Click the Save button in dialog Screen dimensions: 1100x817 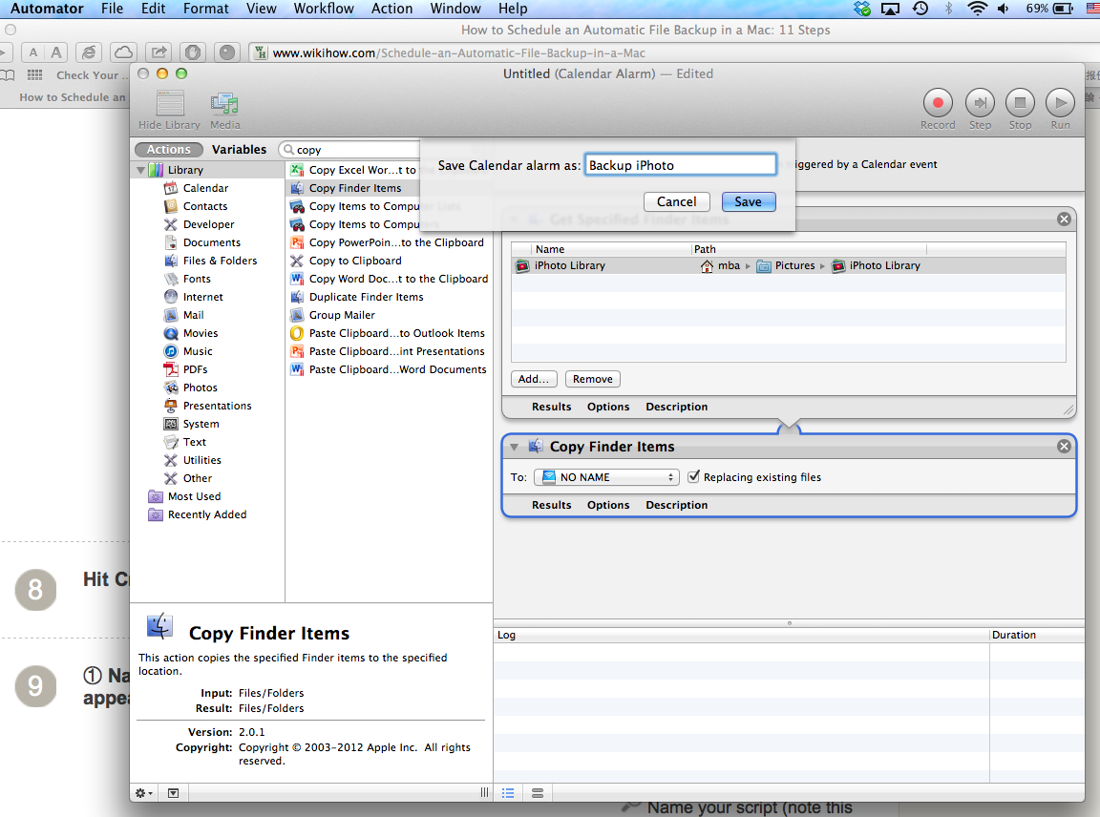(748, 201)
